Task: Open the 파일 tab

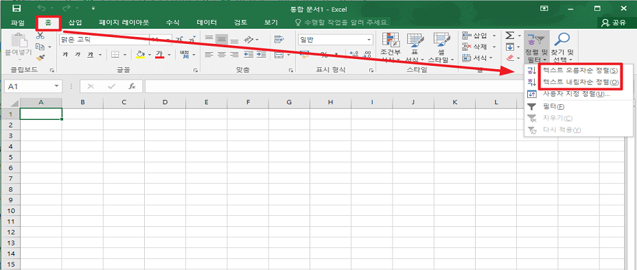Action: (18, 23)
